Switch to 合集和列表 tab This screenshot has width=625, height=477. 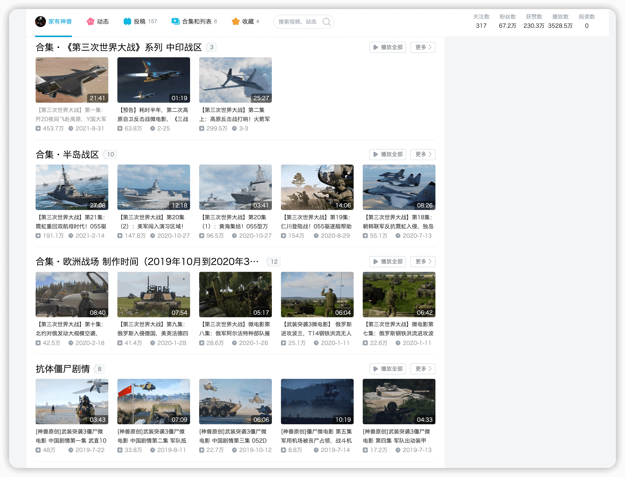[194, 22]
